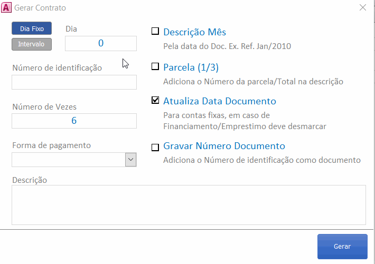Click the Descrição text area
Screen dimensions: 375x264
click(x=189, y=205)
